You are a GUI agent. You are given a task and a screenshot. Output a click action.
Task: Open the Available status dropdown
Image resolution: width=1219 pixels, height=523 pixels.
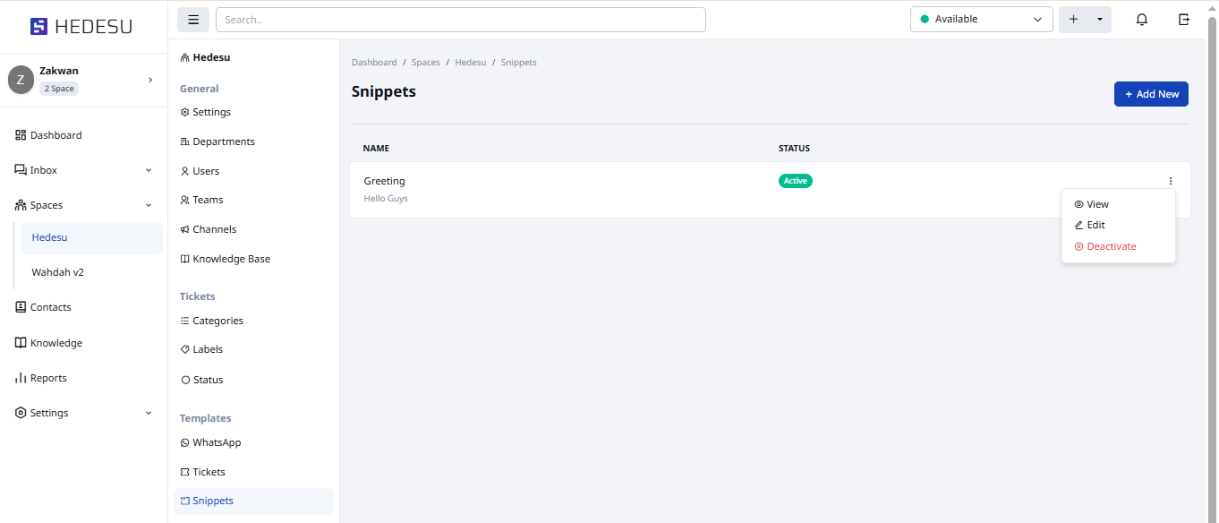point(981,20)
